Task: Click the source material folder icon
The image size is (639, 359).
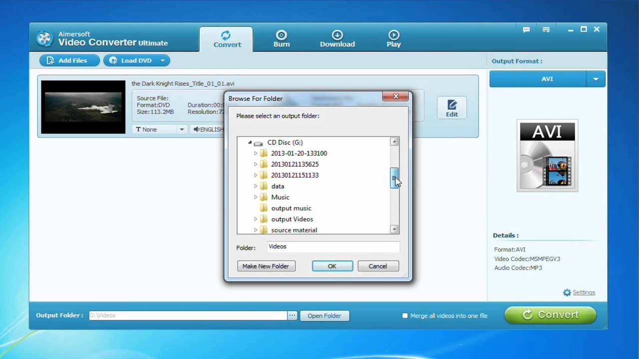Action: pos(264,230)
